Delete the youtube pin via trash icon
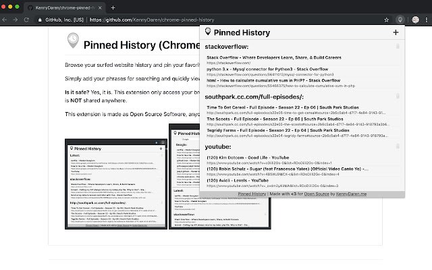432x270 pixels. tap(398, 146)
